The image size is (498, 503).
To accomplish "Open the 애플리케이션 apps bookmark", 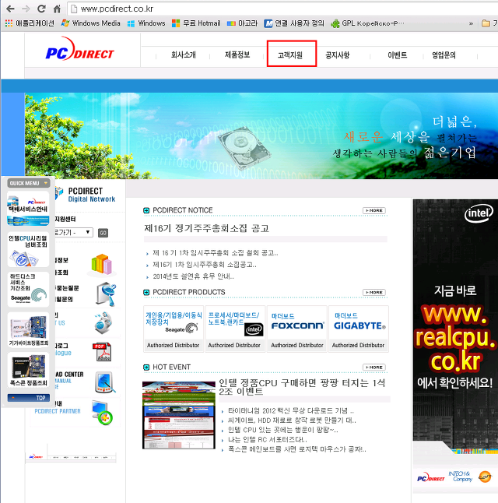I will 30,23.
